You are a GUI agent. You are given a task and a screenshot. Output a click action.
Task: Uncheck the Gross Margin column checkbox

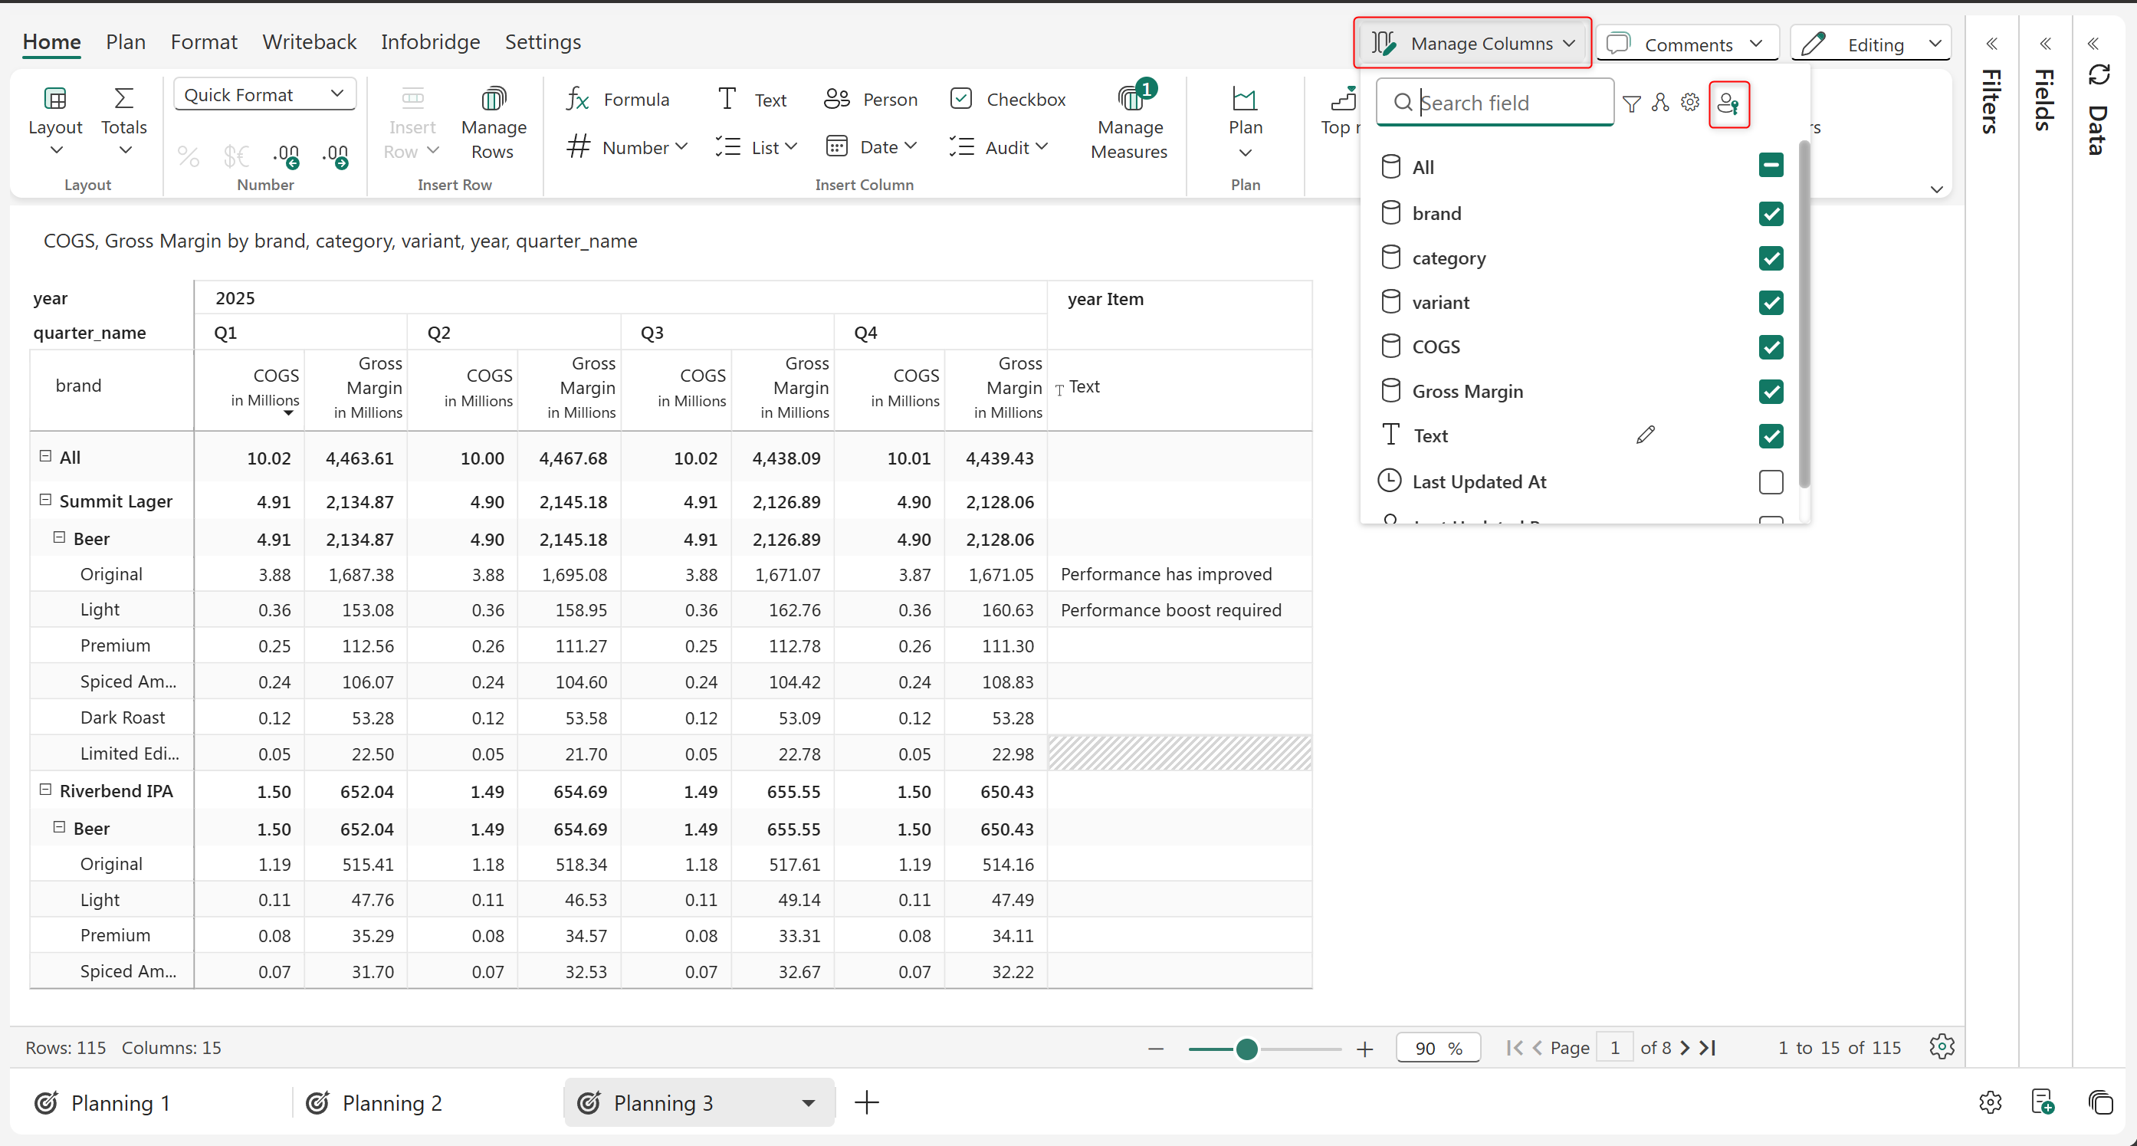pos(1770,391)
